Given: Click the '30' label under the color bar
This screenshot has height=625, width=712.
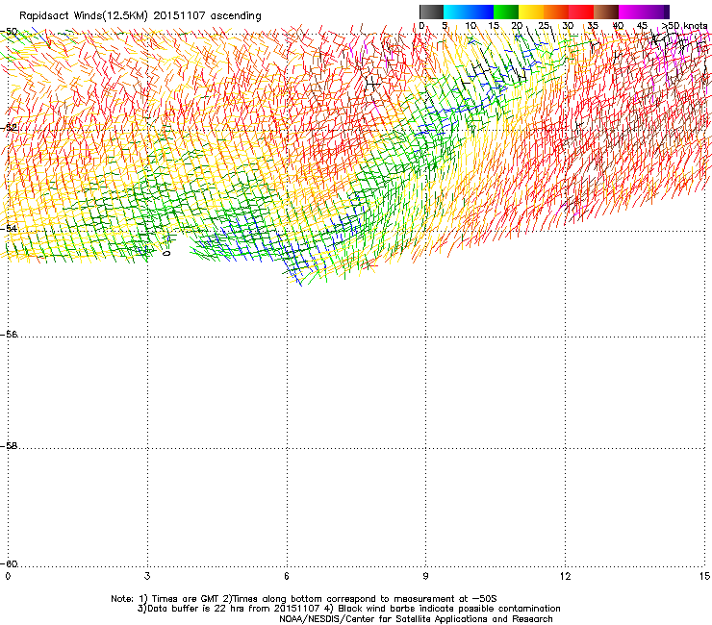Looking at the screenshot, I should point(568,26).
